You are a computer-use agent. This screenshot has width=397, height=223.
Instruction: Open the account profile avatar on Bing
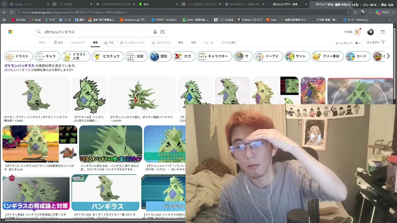click(x=370, y=32)
